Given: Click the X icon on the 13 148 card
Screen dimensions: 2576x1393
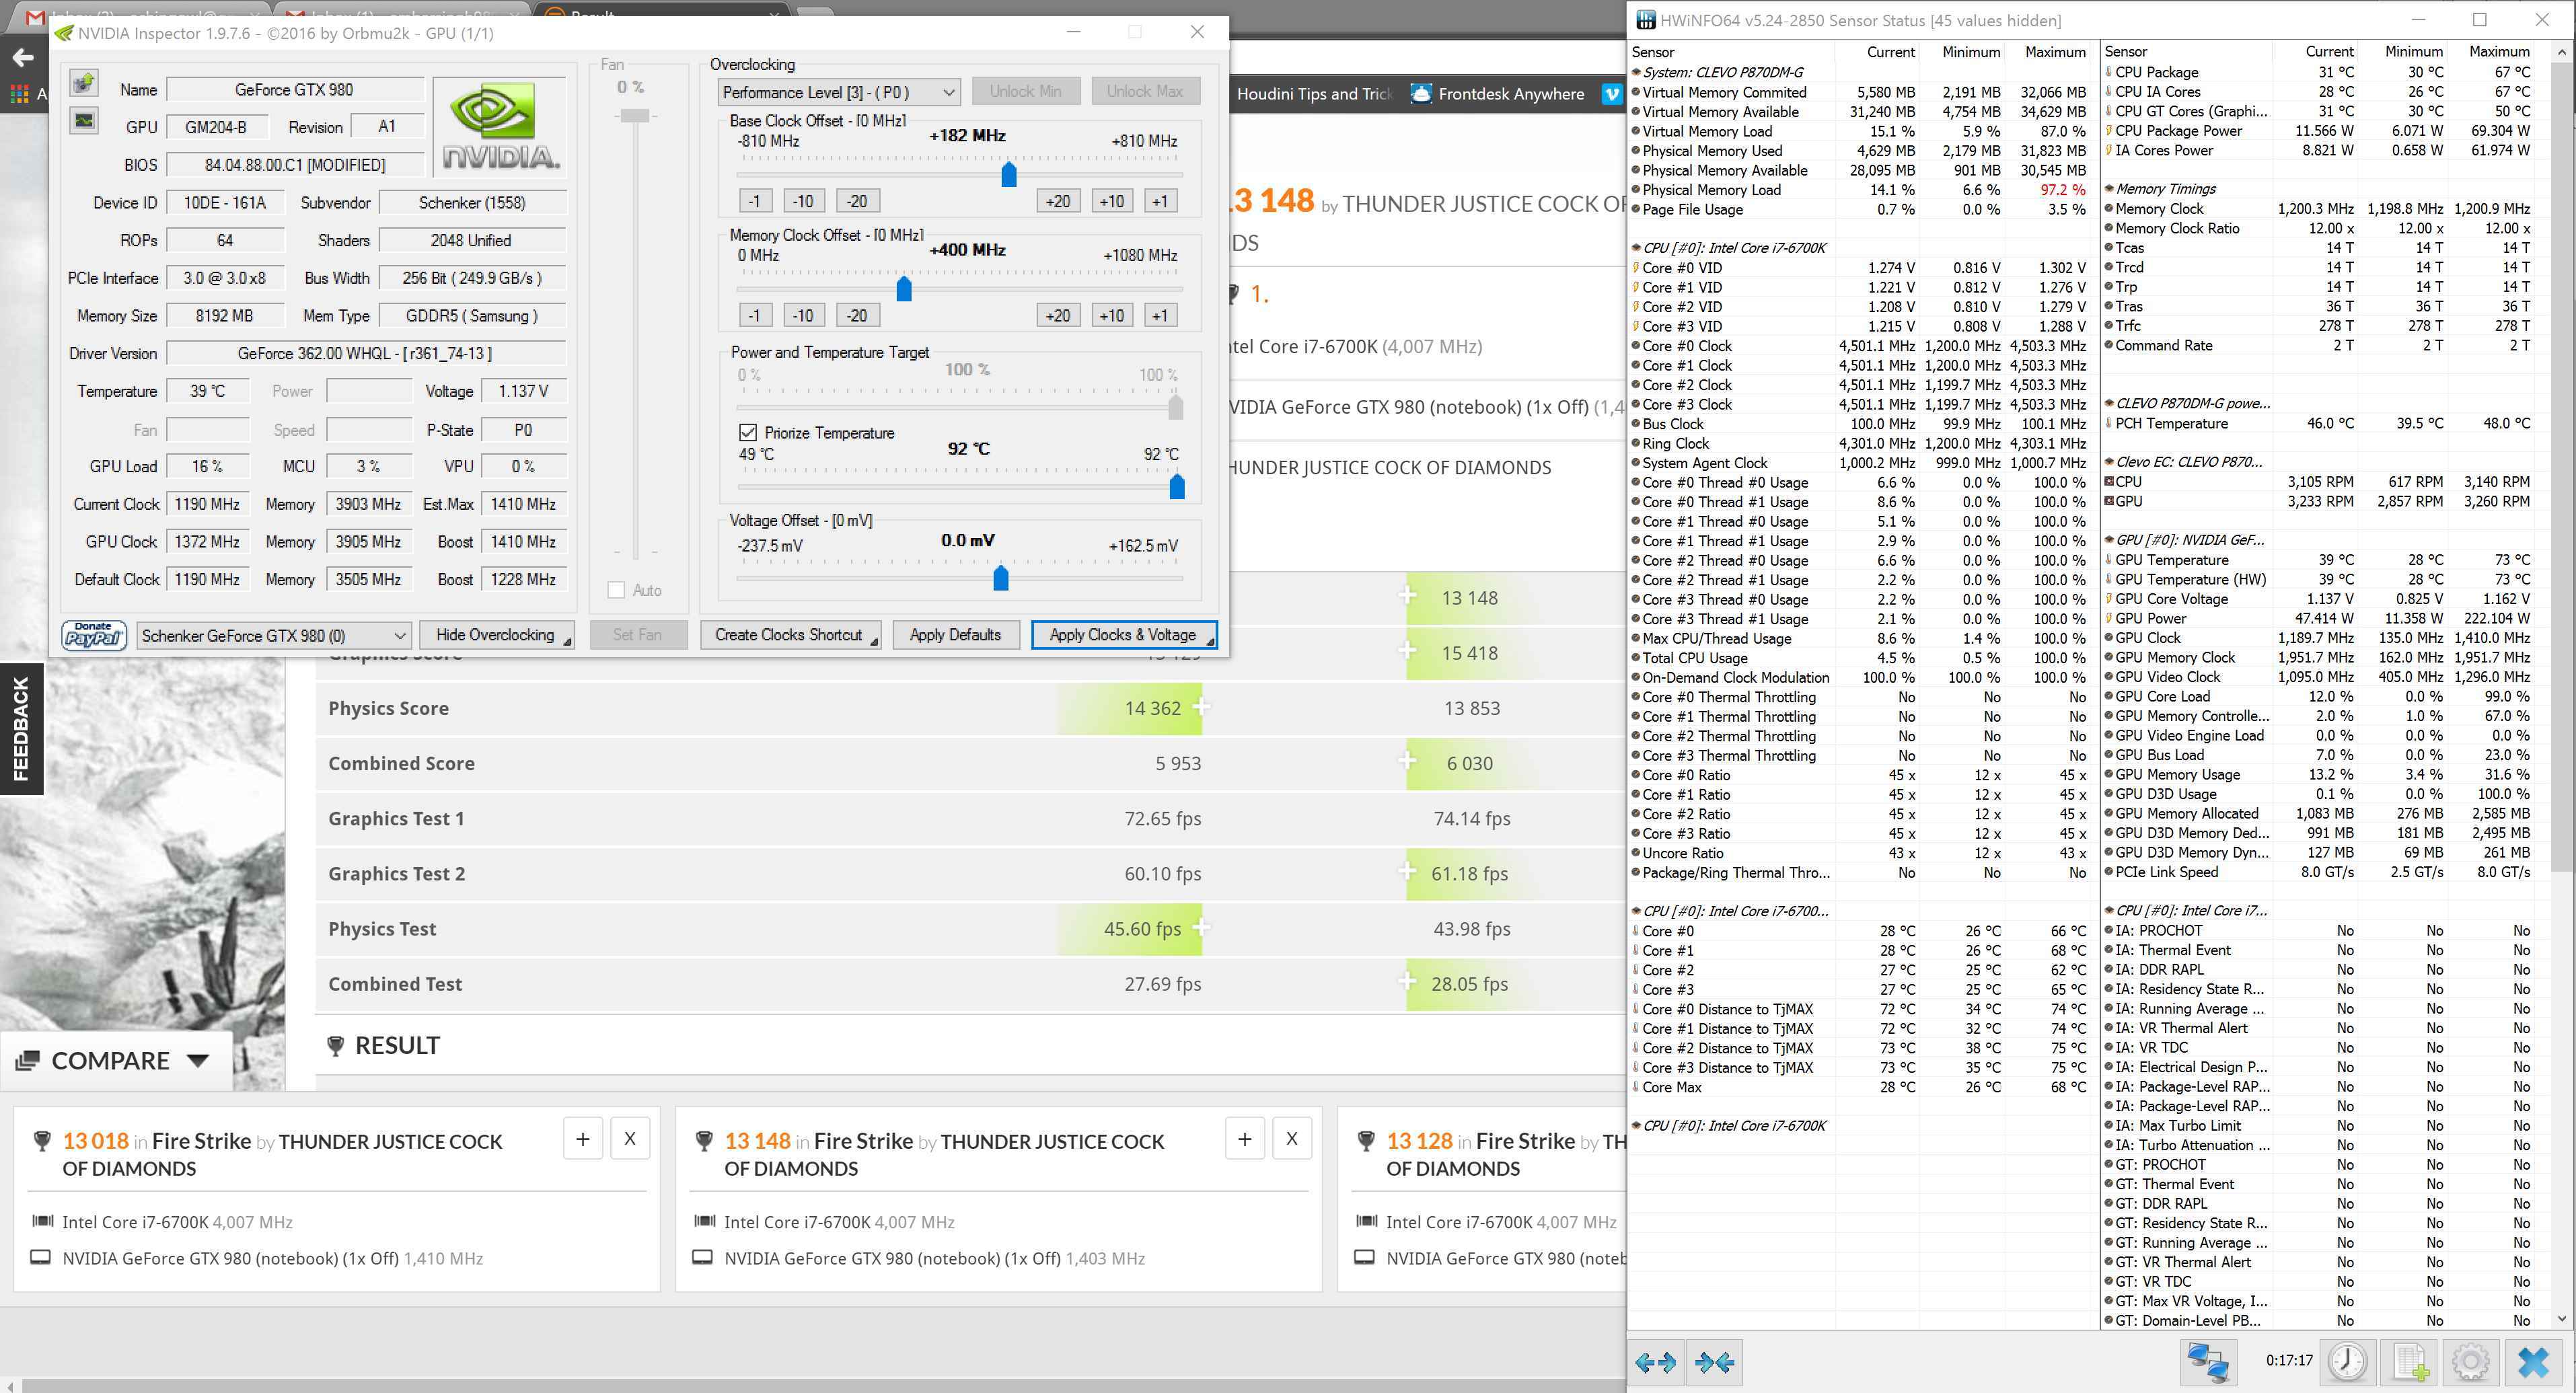Looking at the screenshot, I should point(1292,1138).
